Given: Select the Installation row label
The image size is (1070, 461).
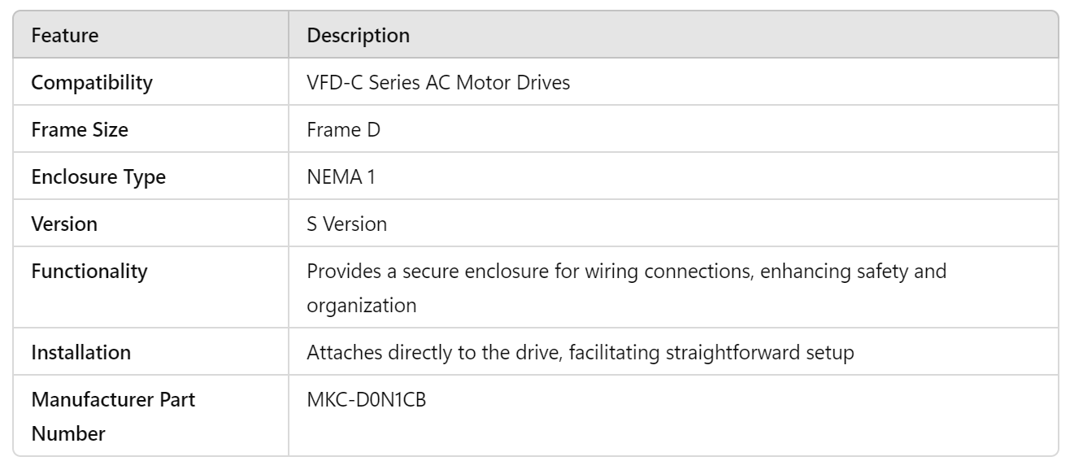Looking at the screenshot, I should (x=80, y=354).
